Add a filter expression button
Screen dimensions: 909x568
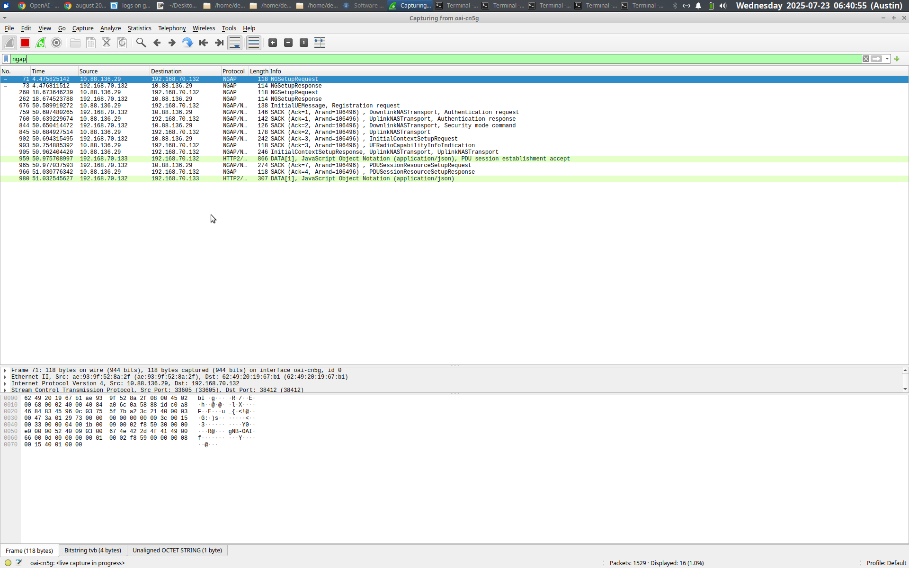coord(897,59)
